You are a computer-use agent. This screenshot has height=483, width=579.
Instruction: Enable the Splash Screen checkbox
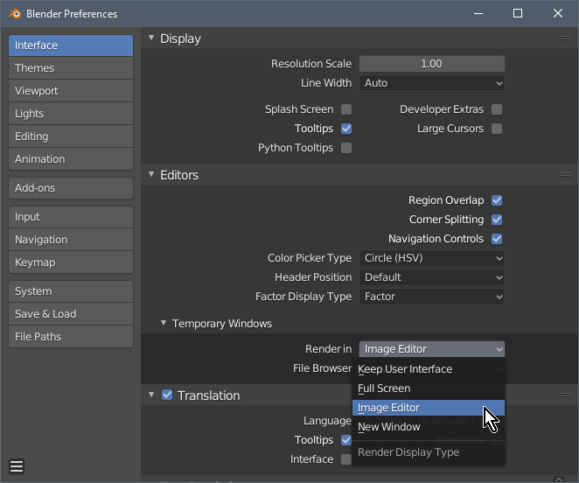point(346,109)
